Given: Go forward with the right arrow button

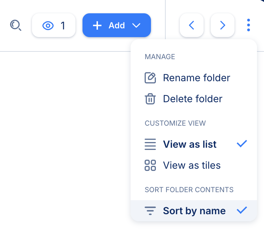Looking at the screenshot, I should (222, 25).
